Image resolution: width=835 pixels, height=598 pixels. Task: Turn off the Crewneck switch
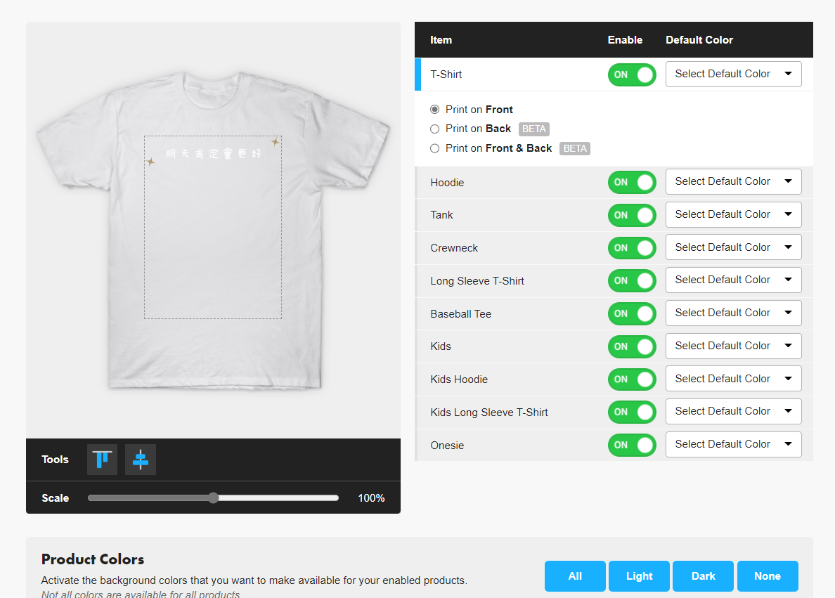tap(632, 247)
